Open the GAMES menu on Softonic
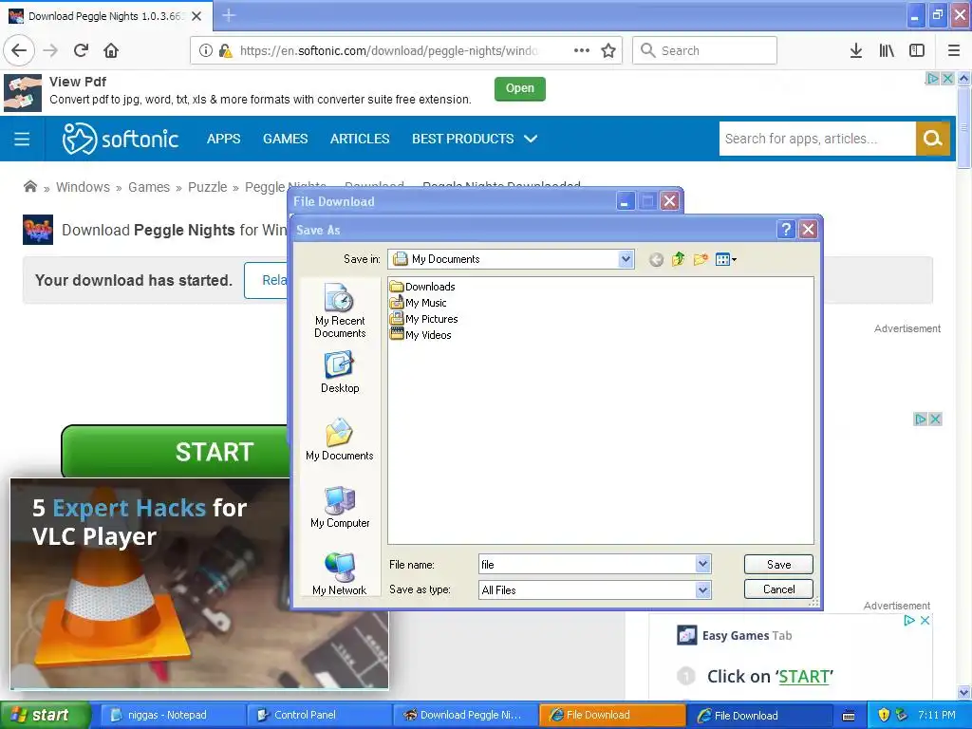The image size is (972, 729). point(285,139)
